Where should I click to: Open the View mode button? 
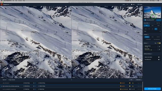(133, 5)
